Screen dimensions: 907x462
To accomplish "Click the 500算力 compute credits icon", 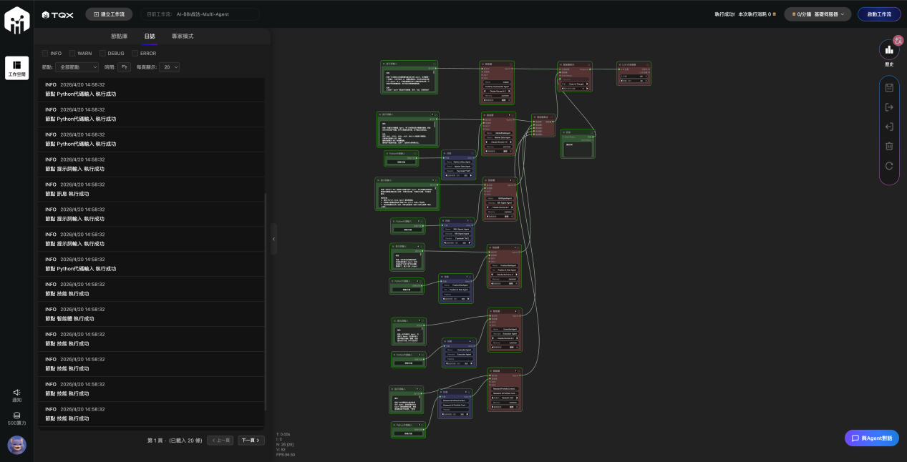I will pos(16,418).
